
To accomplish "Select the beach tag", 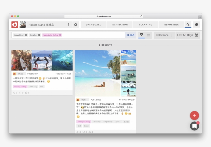I will (x=86, y=126).
